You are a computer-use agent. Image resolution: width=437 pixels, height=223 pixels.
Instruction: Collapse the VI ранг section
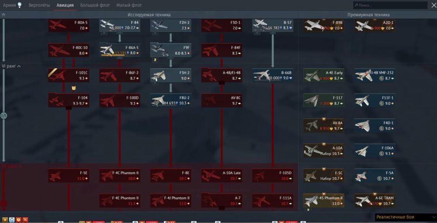[11, 66]
